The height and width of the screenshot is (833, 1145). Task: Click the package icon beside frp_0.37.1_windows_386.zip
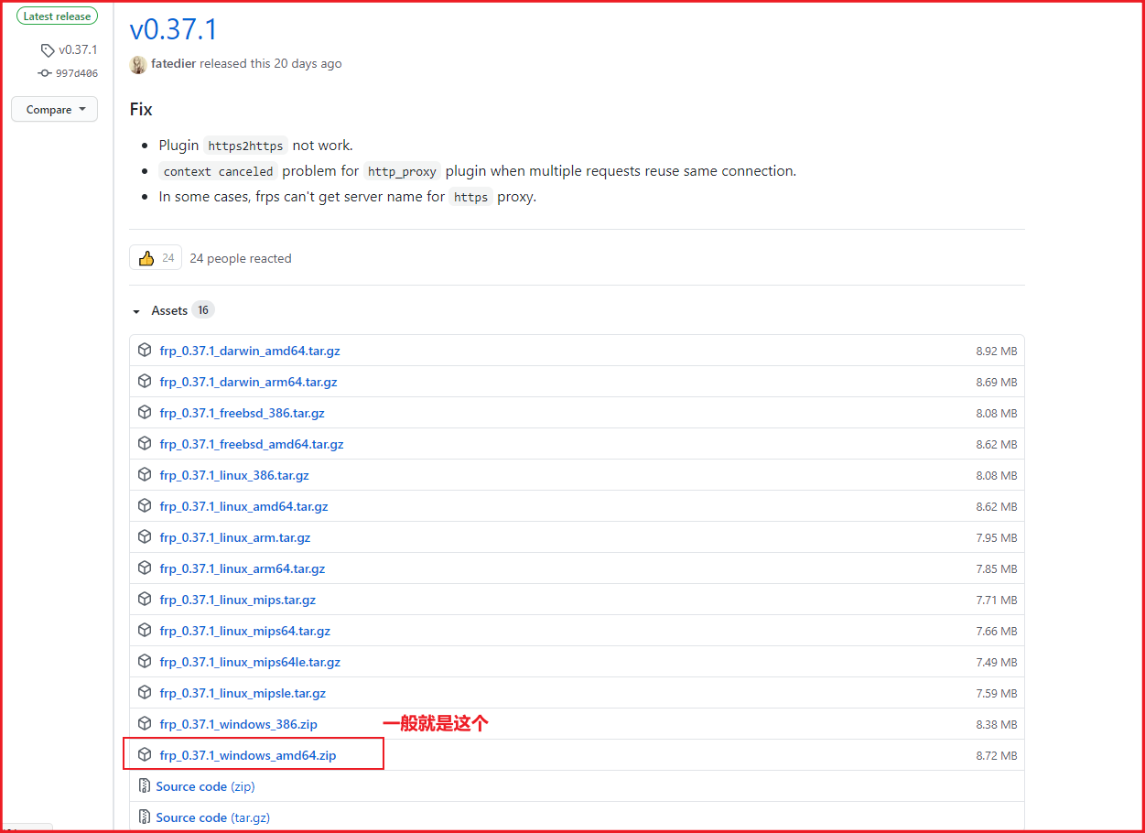pyautogui.click(x=145, y=723)
